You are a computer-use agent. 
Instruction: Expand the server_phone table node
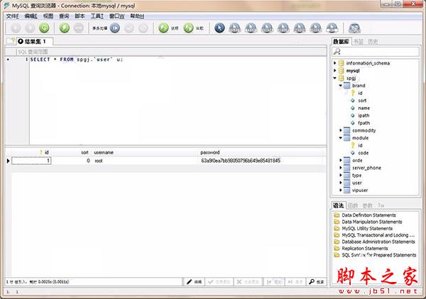click(x=341, y=168)
